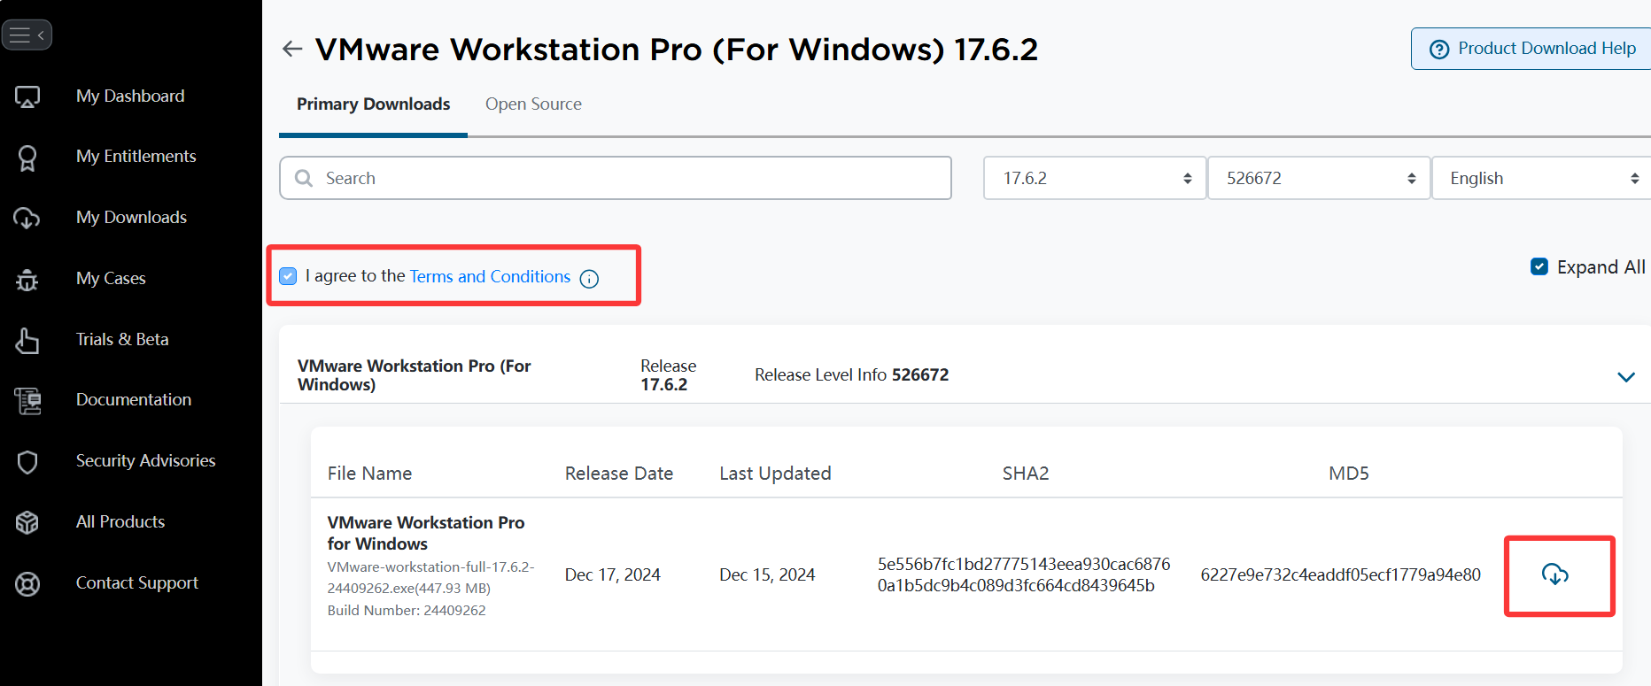Screen dimensions: 1651x686
Task: Open the 526672 release level dropdown
Action: tap(1319, 178)
